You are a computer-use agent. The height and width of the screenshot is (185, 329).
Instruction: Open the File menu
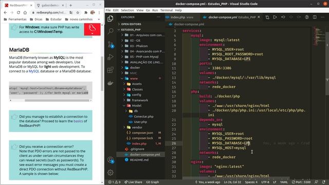tap(108, 10)
